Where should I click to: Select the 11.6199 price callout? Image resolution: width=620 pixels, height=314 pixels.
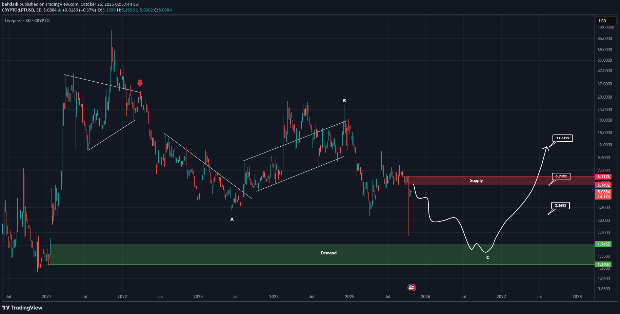(563, 138)
